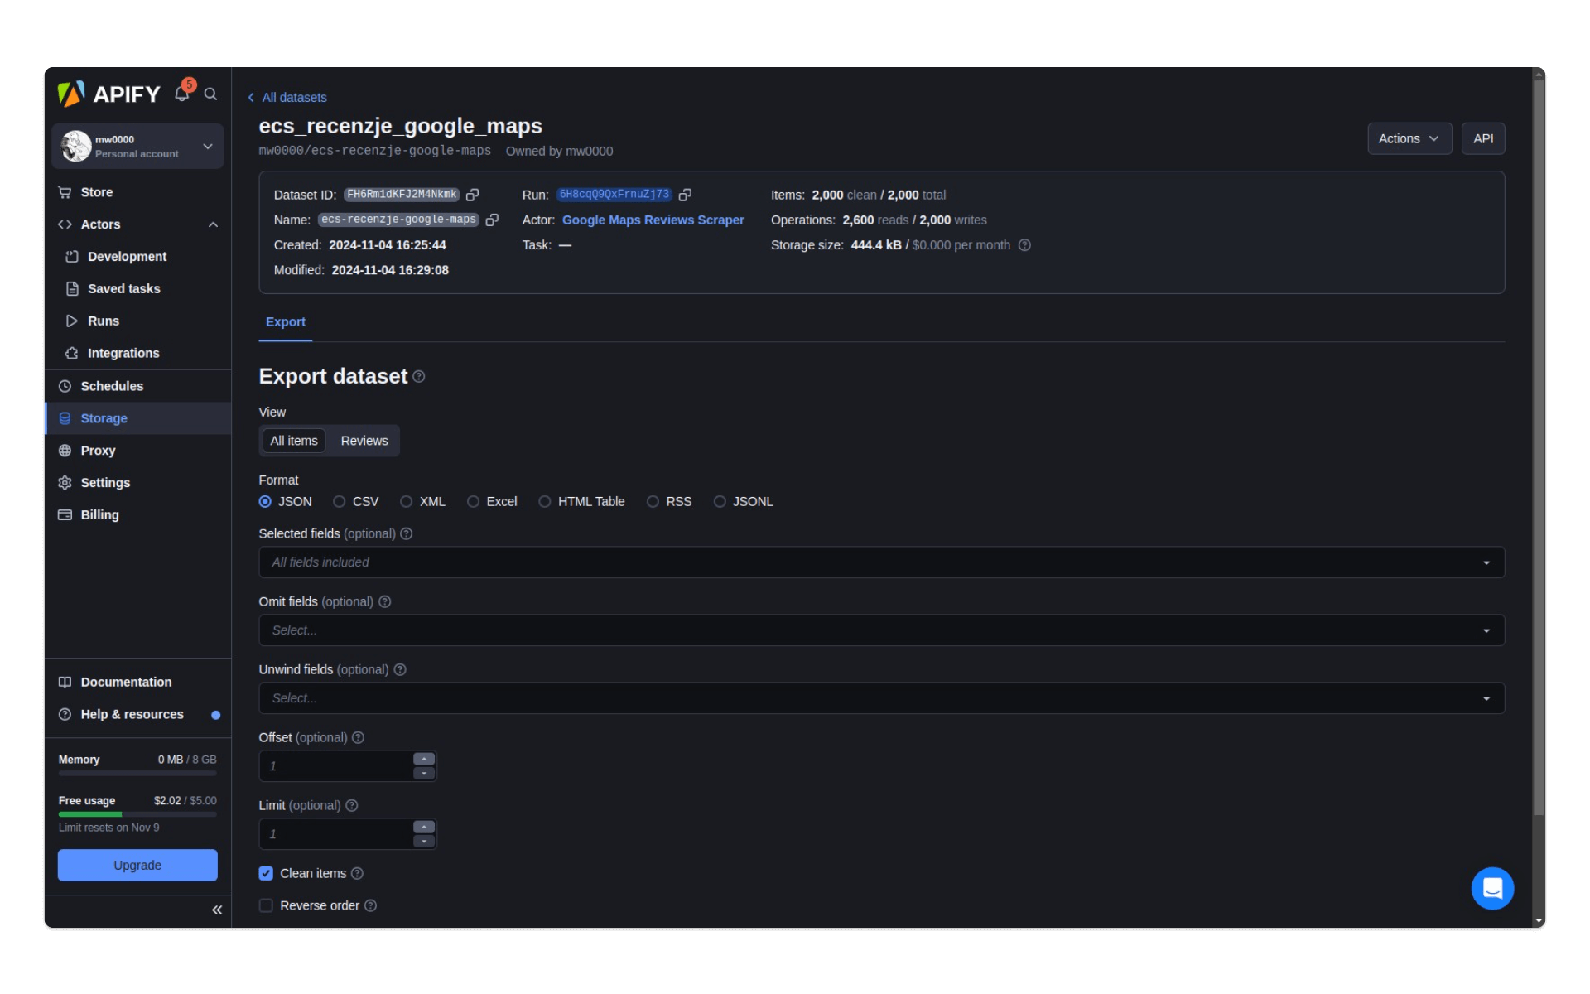Switch to the Export tab
The width and height of the screenshot is (1590, 994).
point(286,322)
